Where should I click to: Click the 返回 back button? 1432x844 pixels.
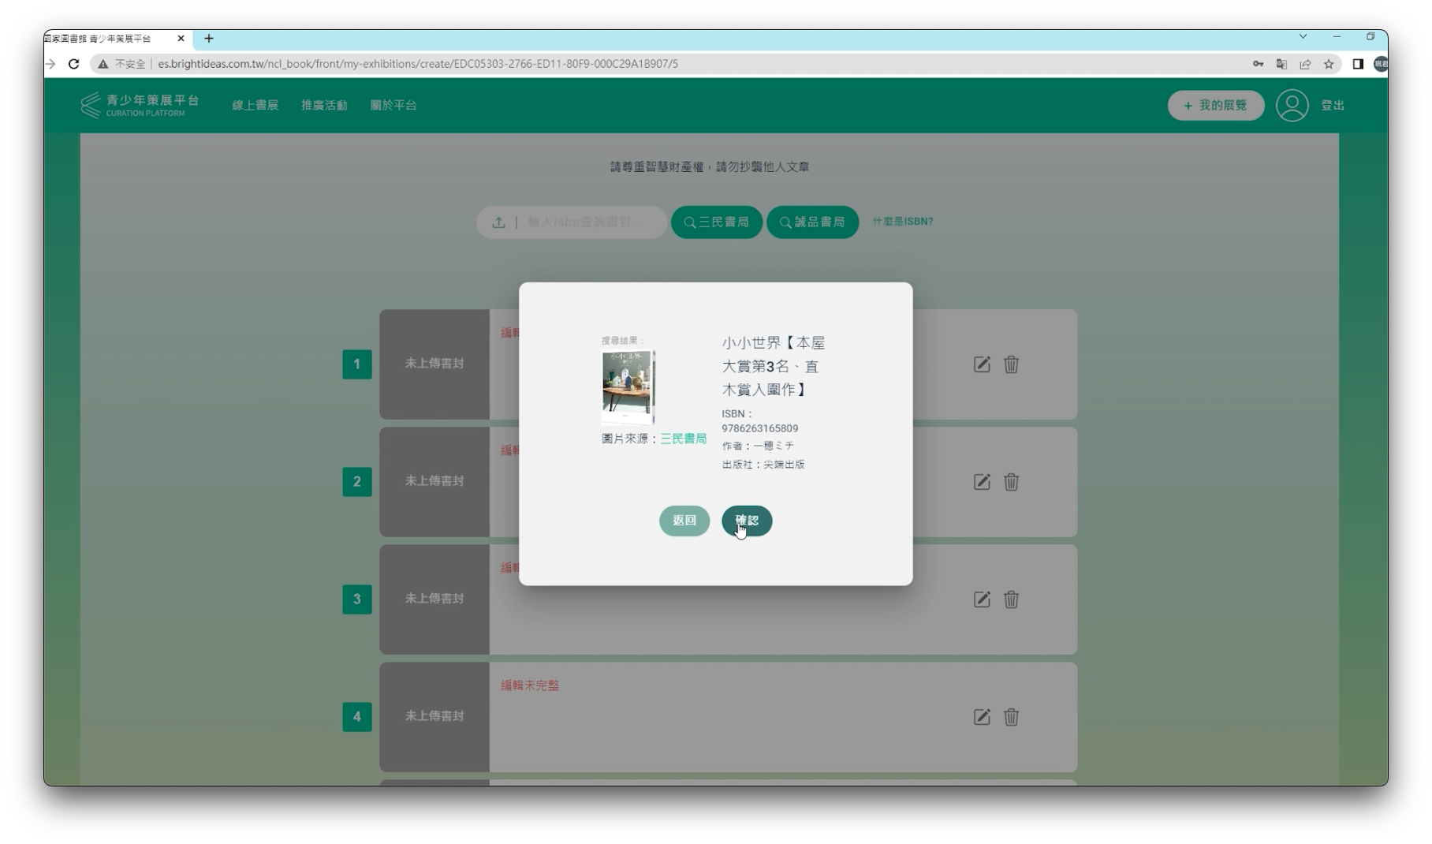(684, 521)
